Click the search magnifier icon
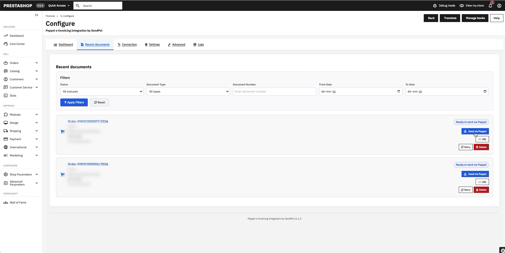 [78, 5]
